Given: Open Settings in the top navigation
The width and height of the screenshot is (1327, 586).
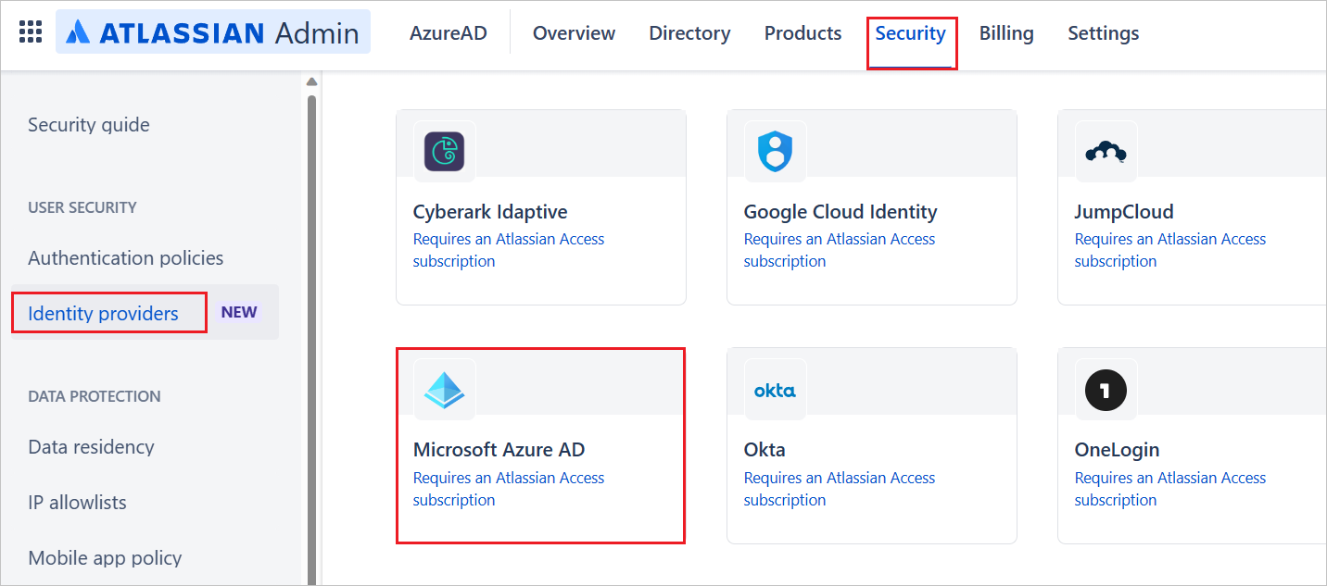Looking at the screenshot, I should pyautogui.click(x=1104, y=33).
